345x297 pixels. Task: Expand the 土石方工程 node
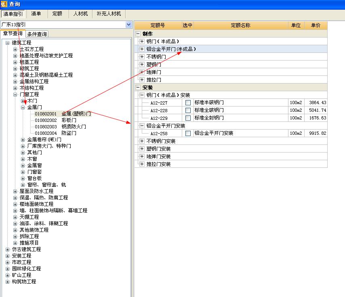pyautogui.click(x=15, y=49)
